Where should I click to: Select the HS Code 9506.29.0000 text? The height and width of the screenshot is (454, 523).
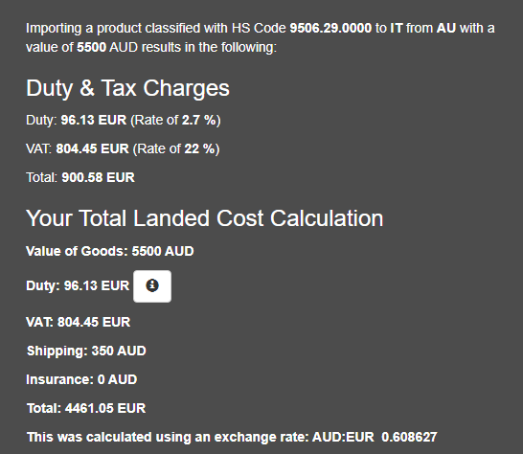[x=330, y=28]
